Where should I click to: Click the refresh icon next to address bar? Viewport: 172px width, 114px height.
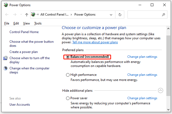(x=120, y=15)
